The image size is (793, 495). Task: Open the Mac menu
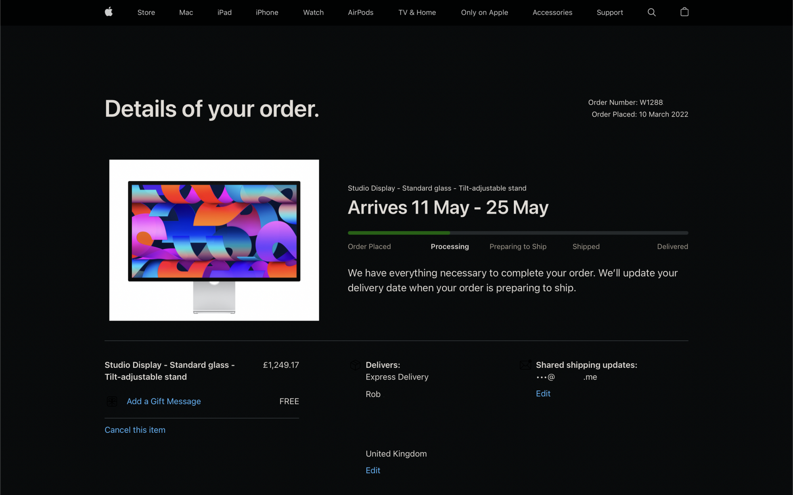[186, 12]
